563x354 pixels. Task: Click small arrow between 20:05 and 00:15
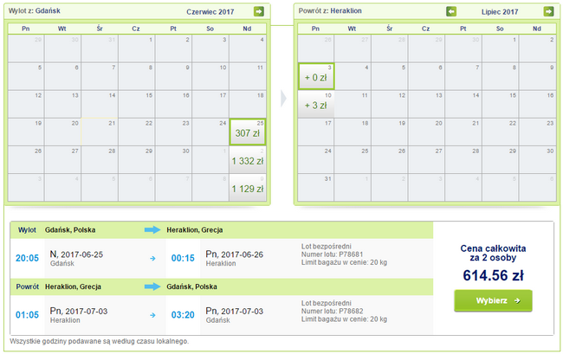[152, 258]
